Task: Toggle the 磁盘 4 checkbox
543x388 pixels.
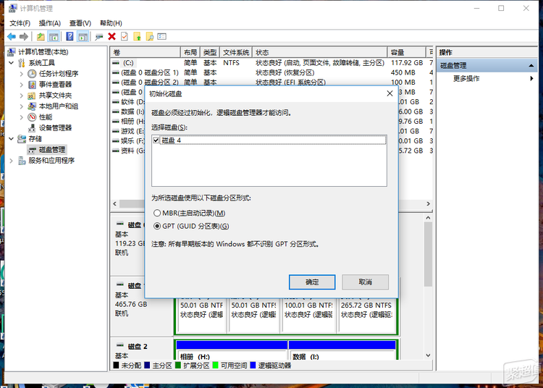Action: click(x=156, y=140)
